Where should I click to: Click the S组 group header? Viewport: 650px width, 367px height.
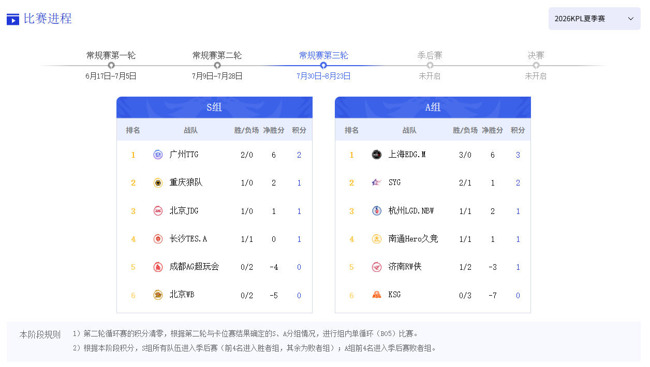pyautogui.click(x=214, y=108)
